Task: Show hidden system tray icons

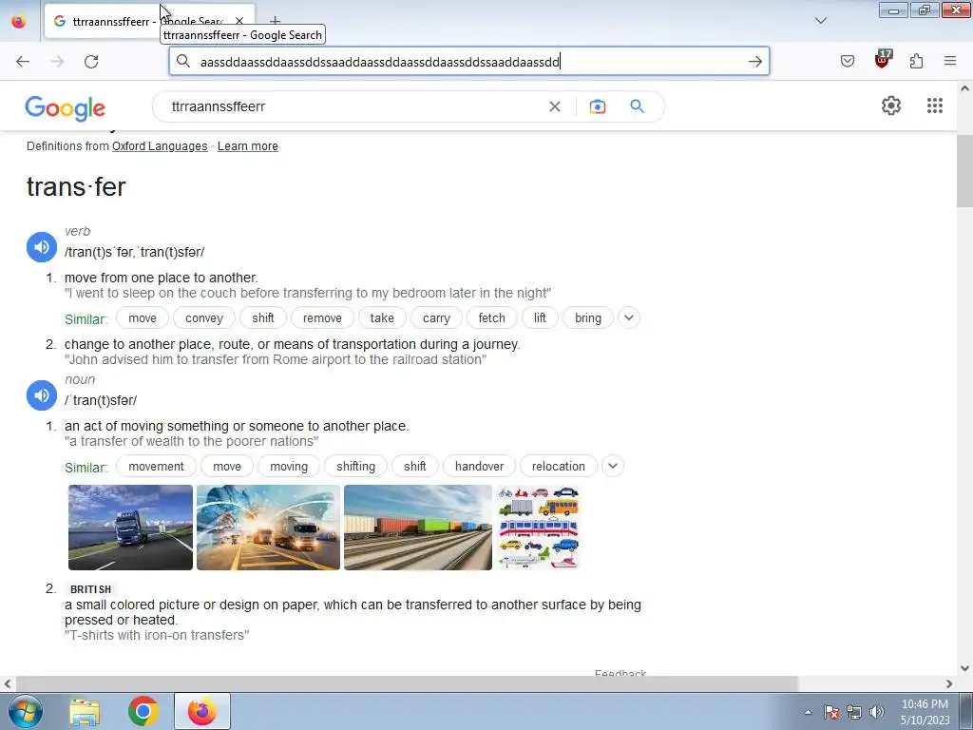Action: point(808,713)
